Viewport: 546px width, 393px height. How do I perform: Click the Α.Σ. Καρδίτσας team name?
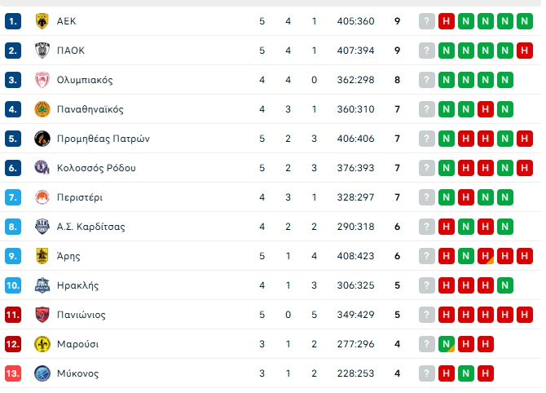pyautogui.click(x=90, y=227)
